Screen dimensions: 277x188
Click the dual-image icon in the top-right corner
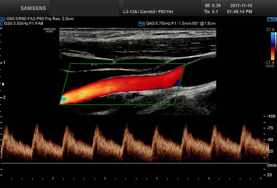(x=274, y=19)
